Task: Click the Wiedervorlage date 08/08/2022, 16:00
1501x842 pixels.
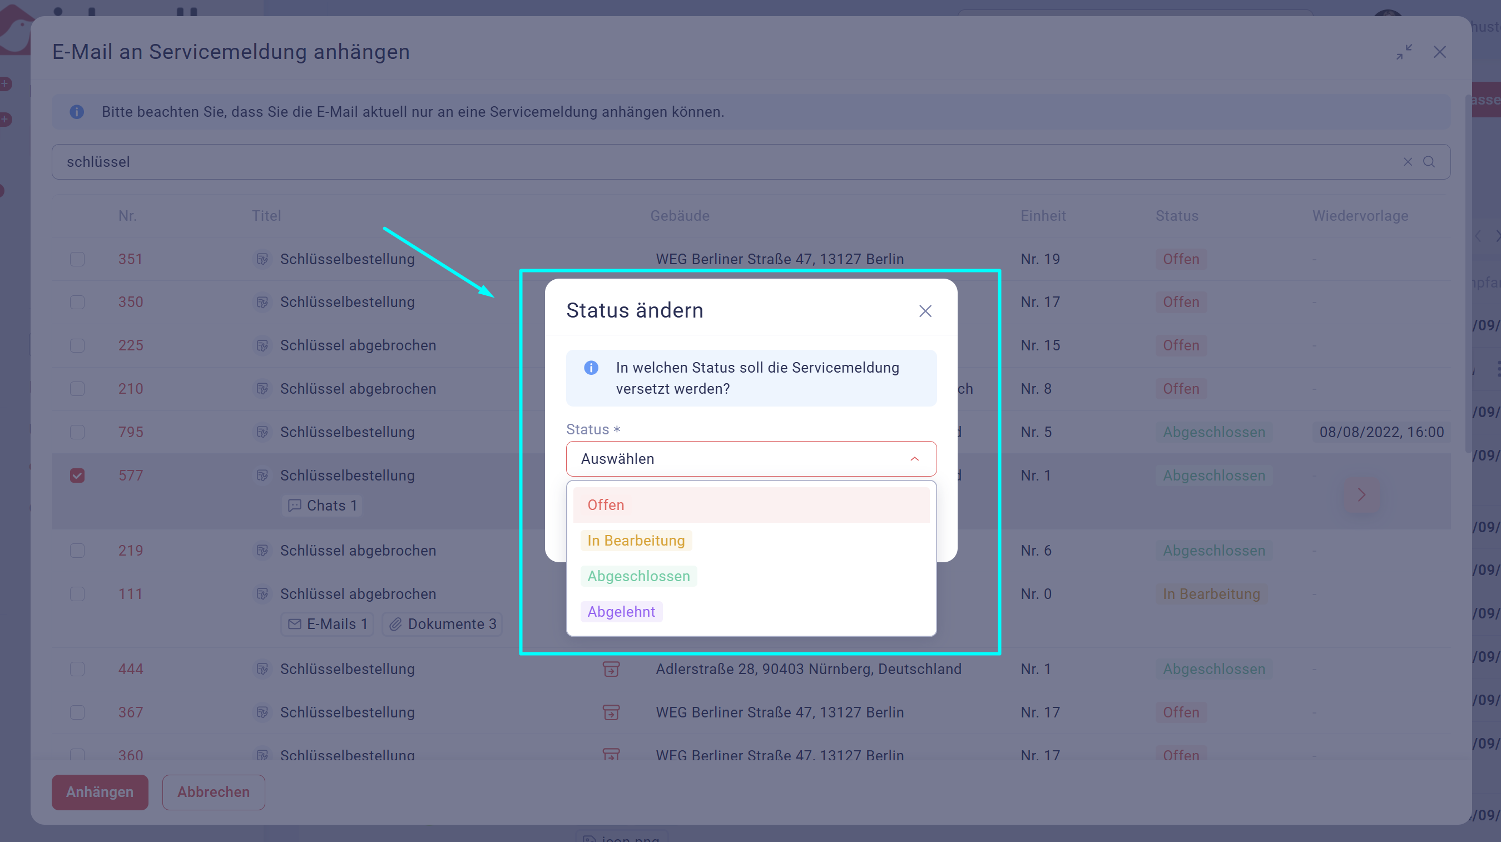Action: click(1381, 432)
